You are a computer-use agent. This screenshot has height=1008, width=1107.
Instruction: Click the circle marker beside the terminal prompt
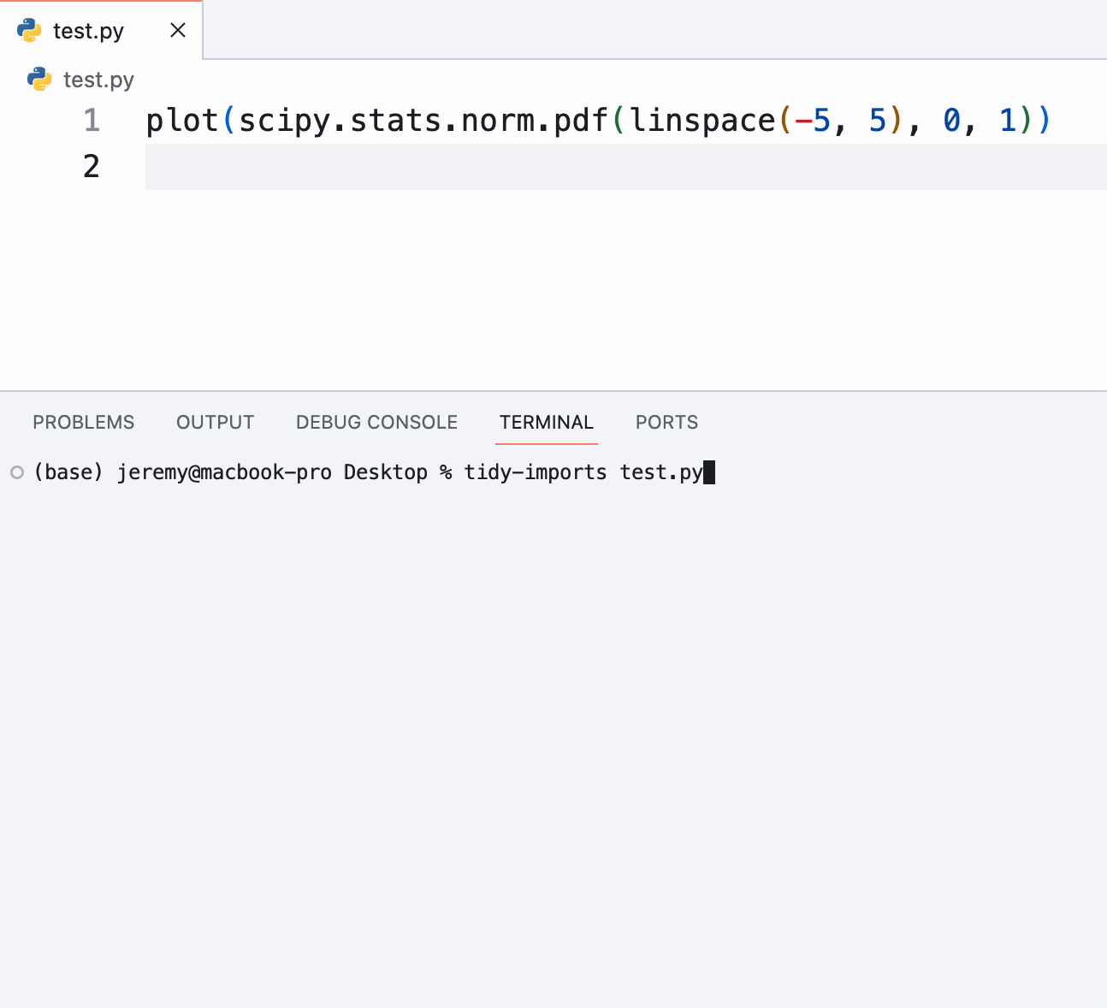(17, 472)
